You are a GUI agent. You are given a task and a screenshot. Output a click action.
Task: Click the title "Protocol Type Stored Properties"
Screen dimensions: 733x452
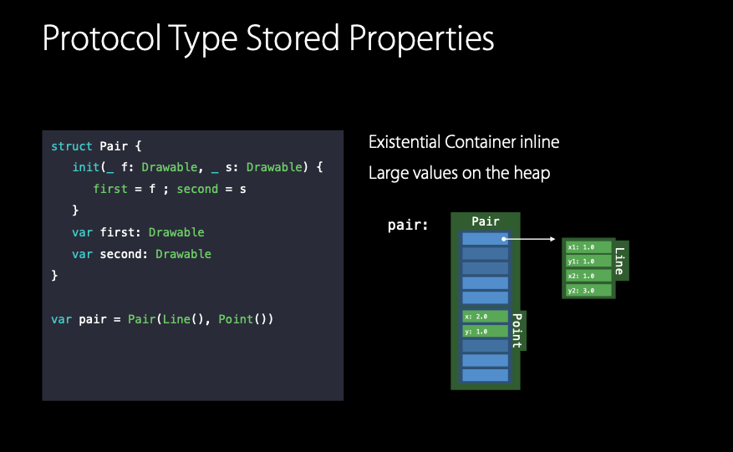(x=267, y=39)
